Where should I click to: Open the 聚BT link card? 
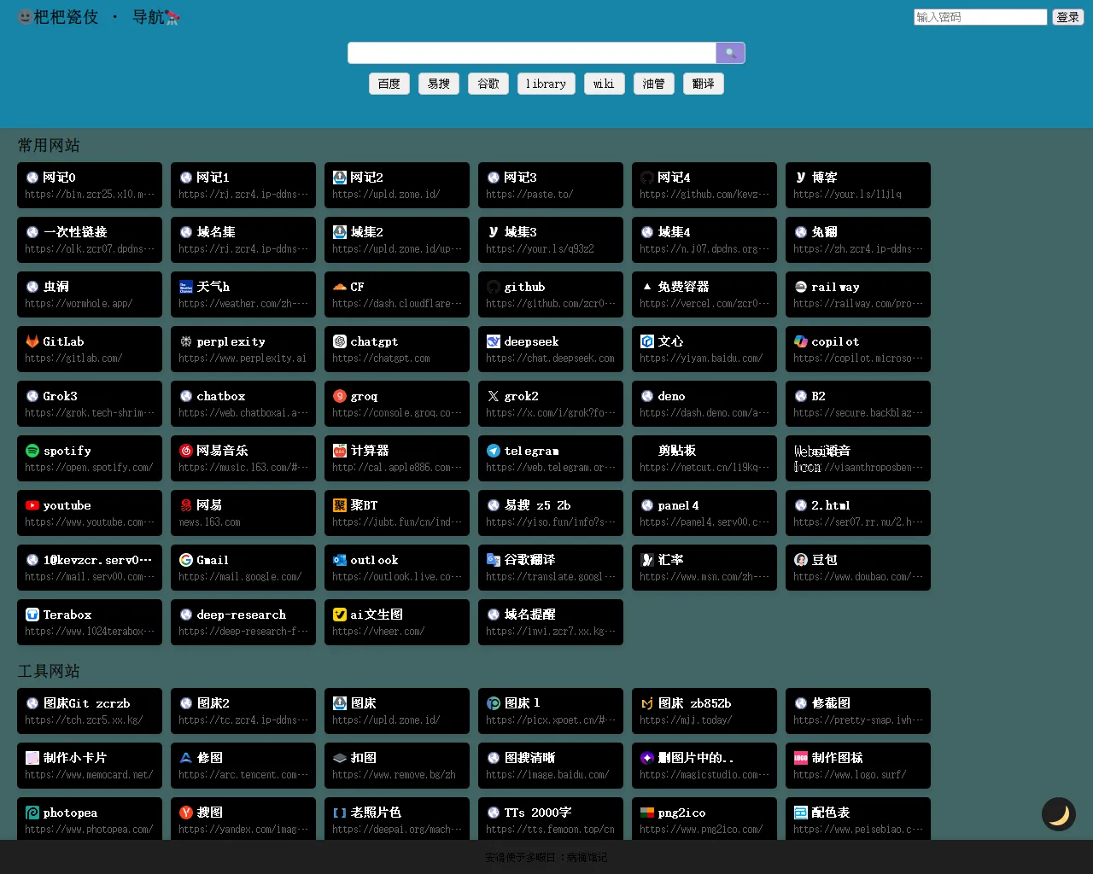pyautogui.click(x=397, y=513)
